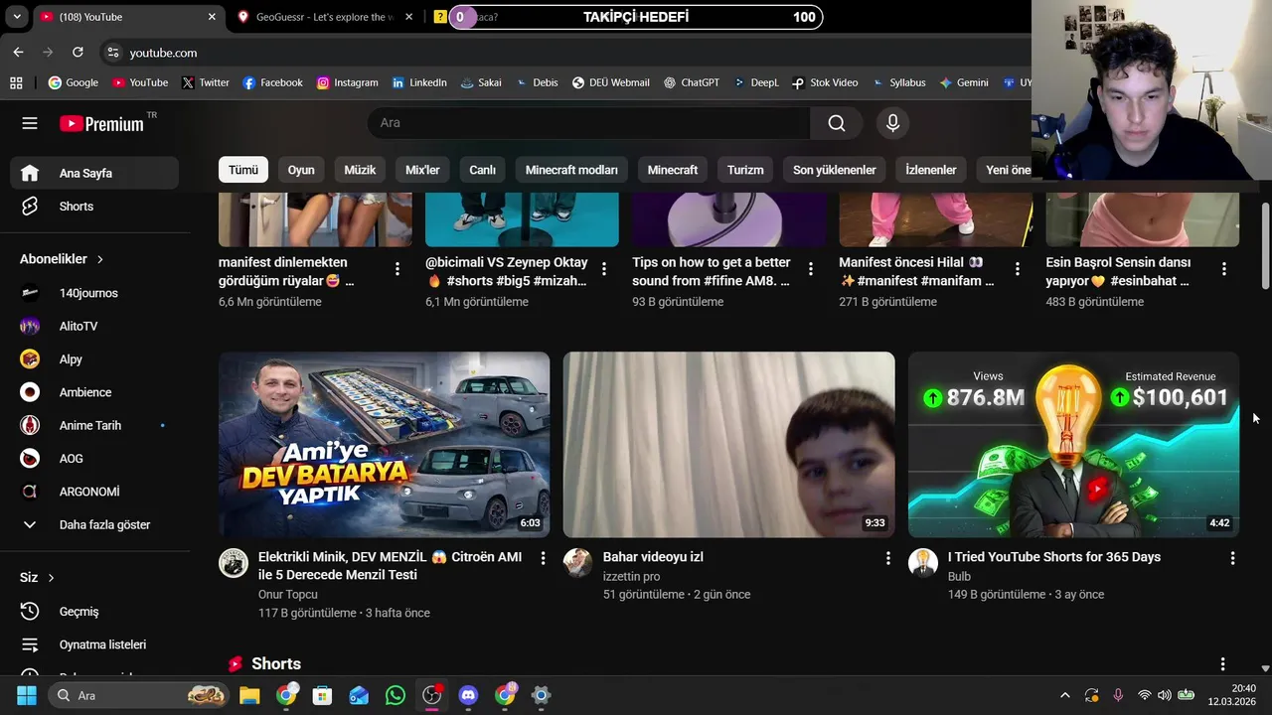Close the (108) YouTube tab
1272x715 pixels.
pos(212,17)
